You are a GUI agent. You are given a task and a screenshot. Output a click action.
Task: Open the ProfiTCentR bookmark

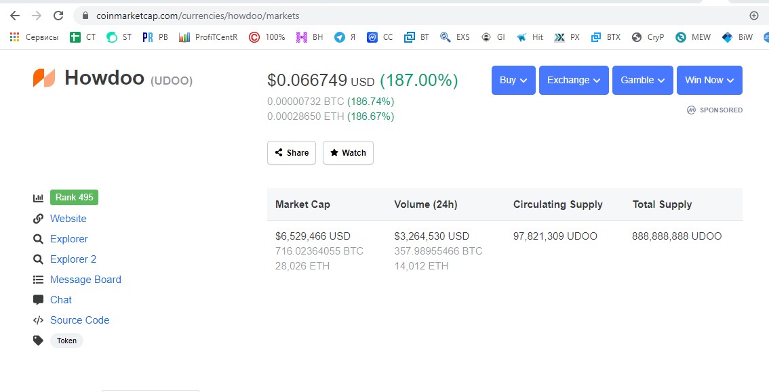coord(208,37)
